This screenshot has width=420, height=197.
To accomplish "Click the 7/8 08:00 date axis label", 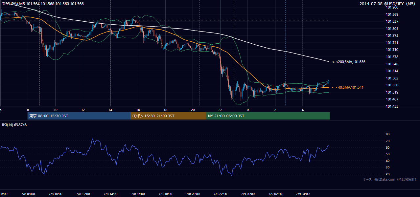I will [x=28, y=194].
